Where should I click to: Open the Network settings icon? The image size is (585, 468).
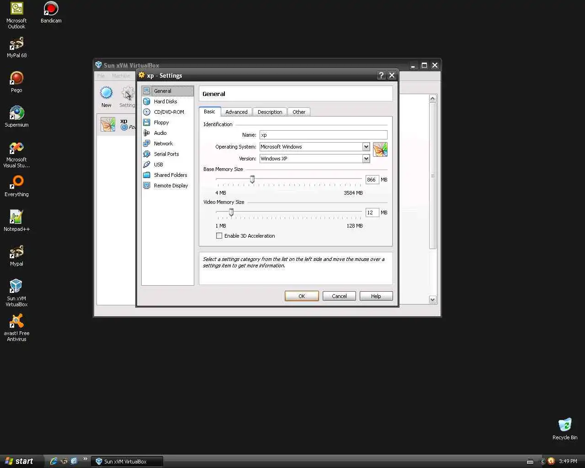point(147,144)
